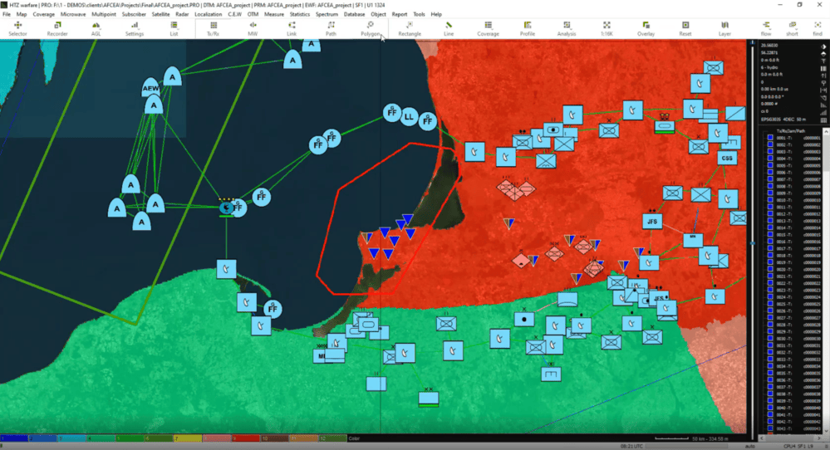Click the 1:16K zoom scale button
The image size is (830, 450).
607,29
